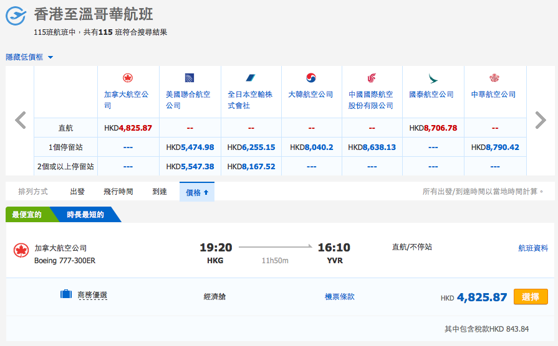The height and width of the screenshot is (346, 558).
Task: Open the 機票條款 link
Action: point(340,296)
